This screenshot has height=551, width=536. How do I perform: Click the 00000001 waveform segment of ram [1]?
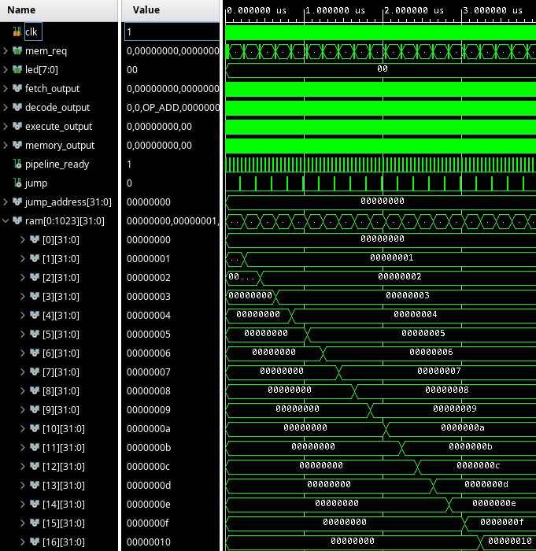pos(391,258)
